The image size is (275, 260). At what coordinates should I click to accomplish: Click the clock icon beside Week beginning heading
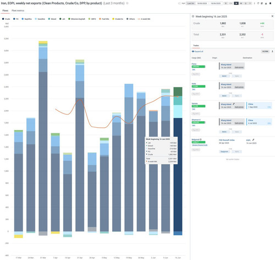point(193,17)
